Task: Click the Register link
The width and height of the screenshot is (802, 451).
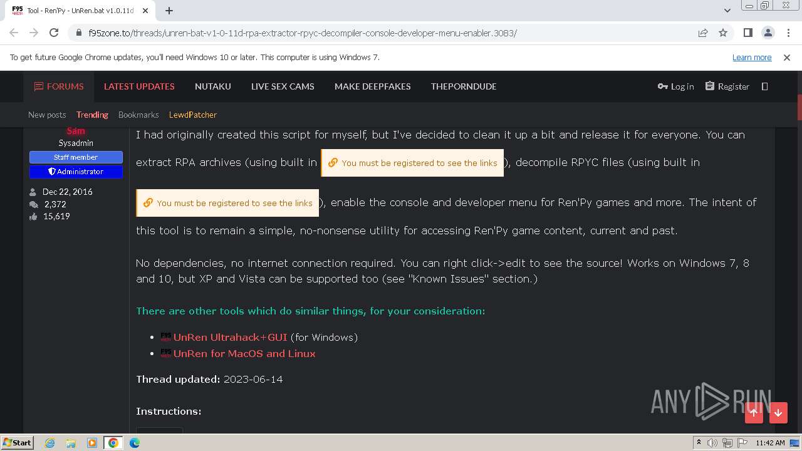Action: coord(727,86)
